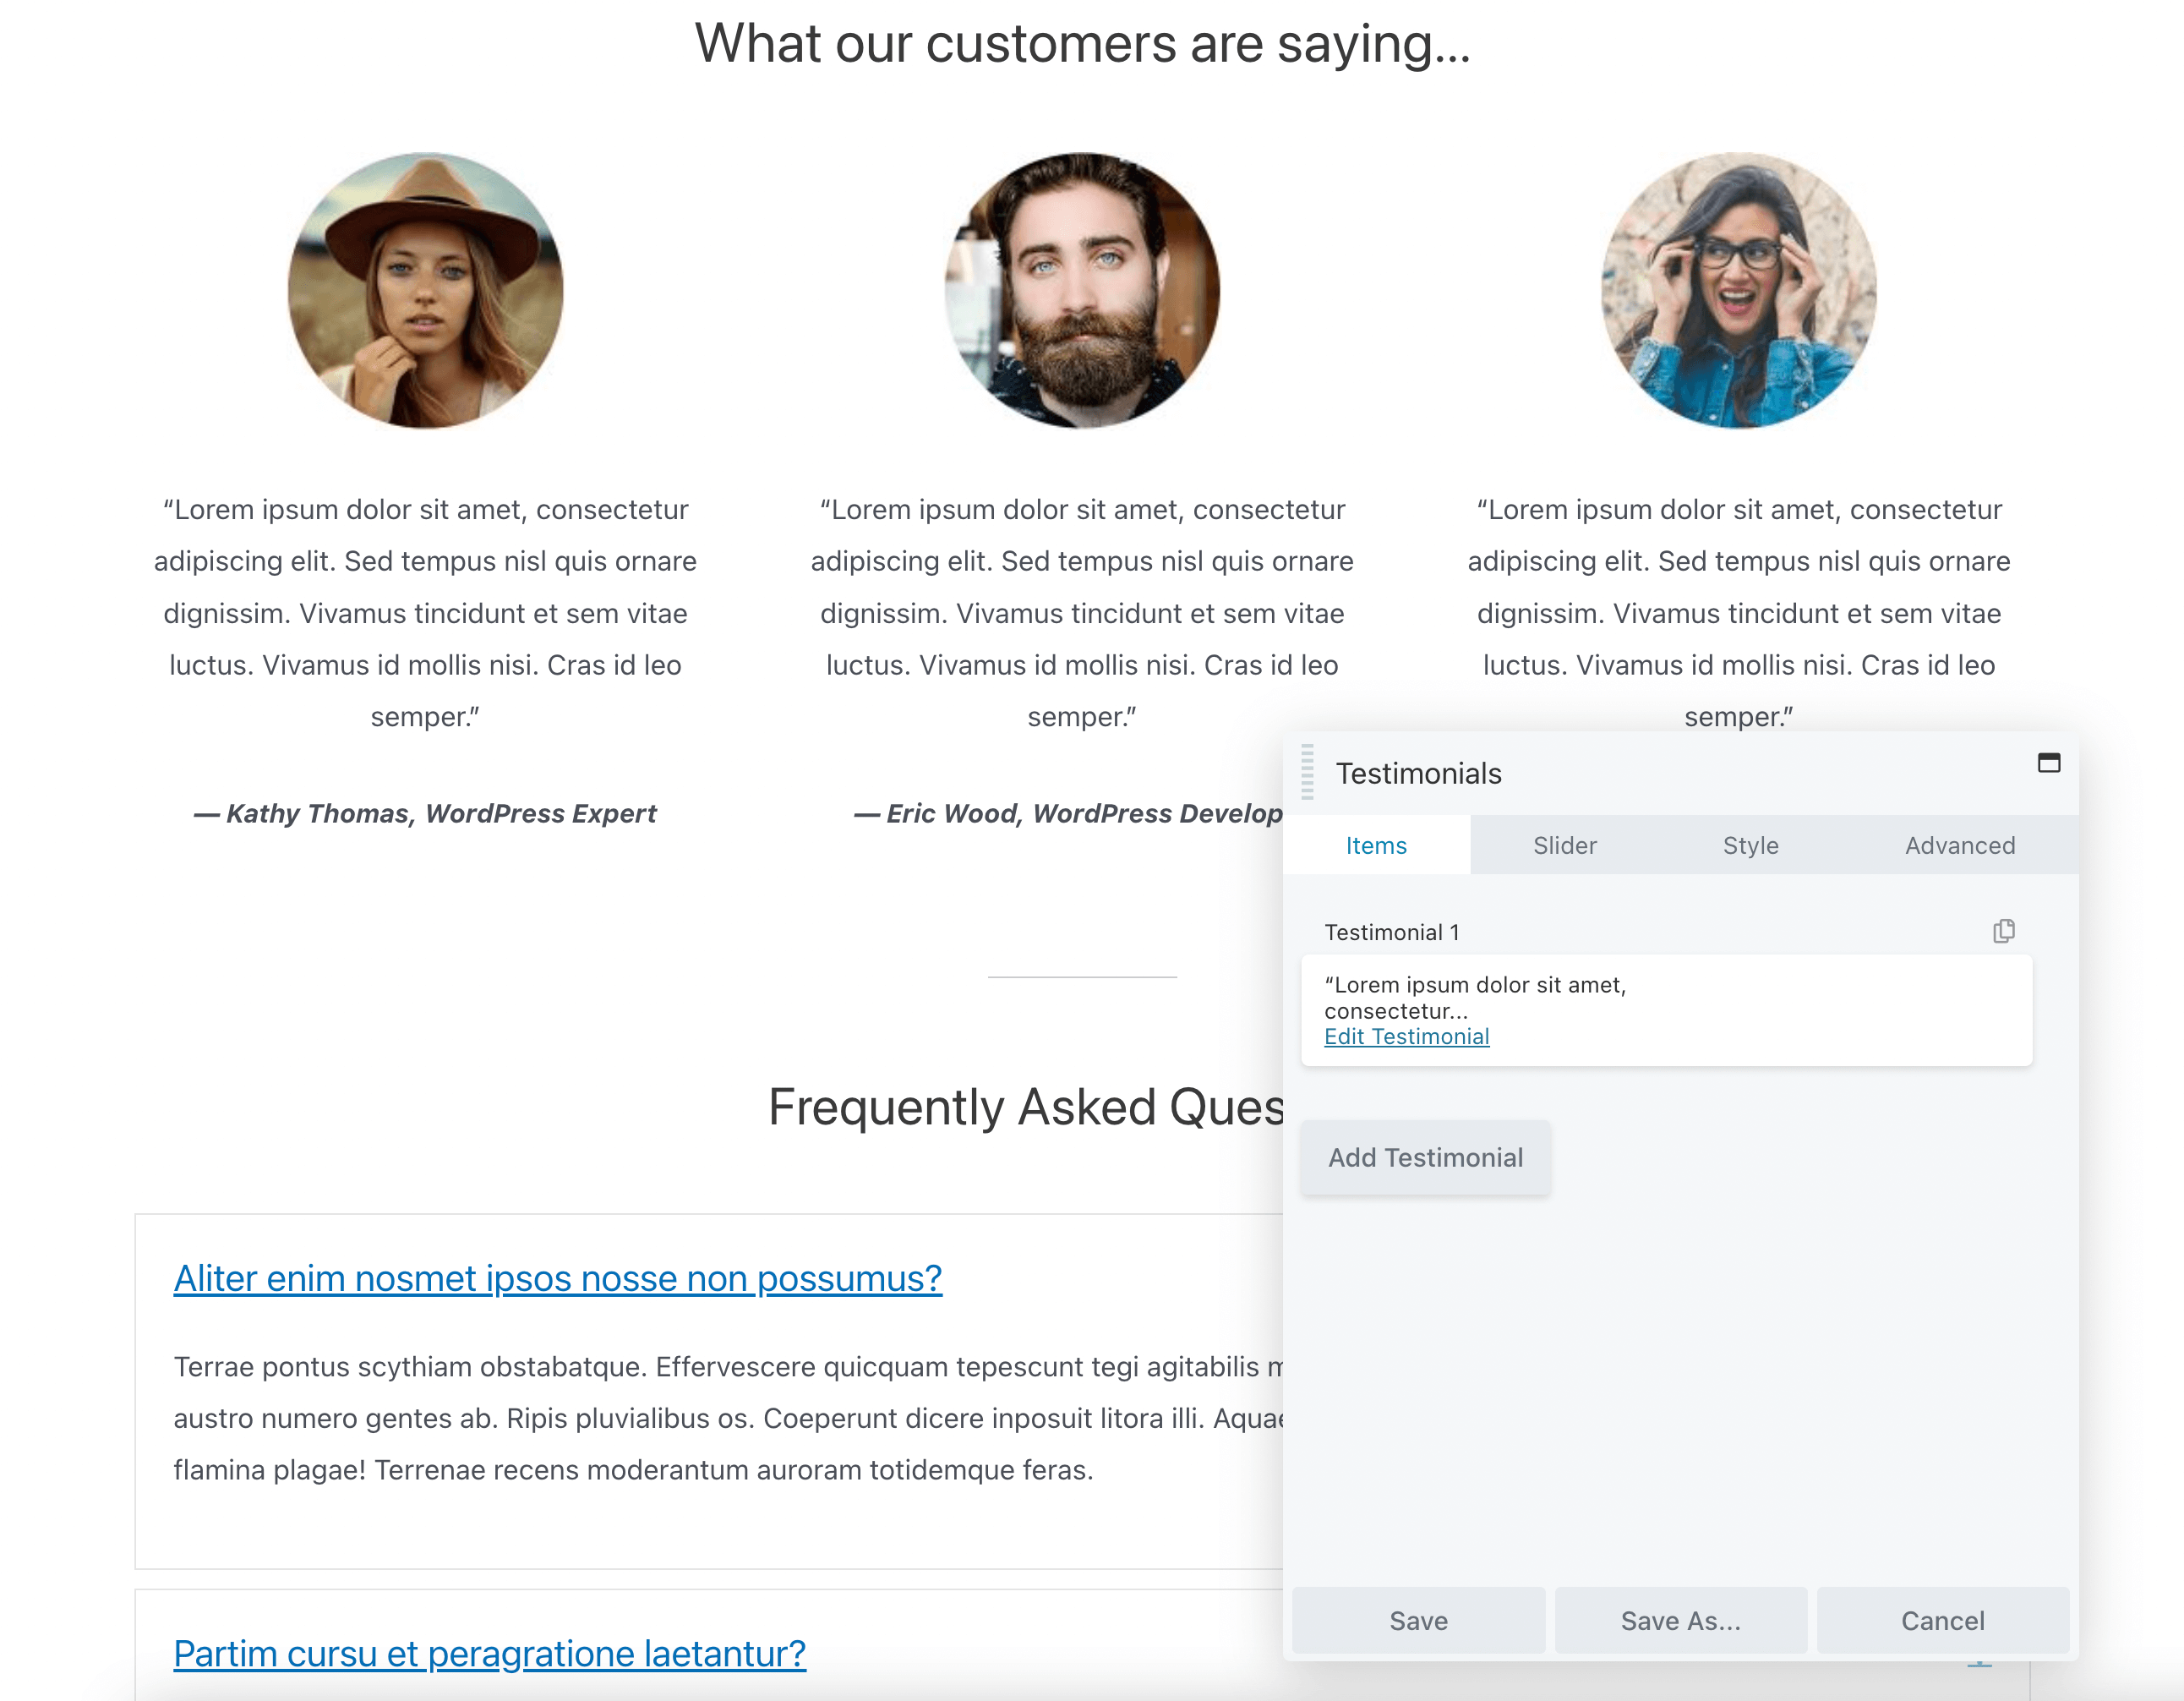
Task: Click the woman in hat avatar photo
Action: [425, 290]
